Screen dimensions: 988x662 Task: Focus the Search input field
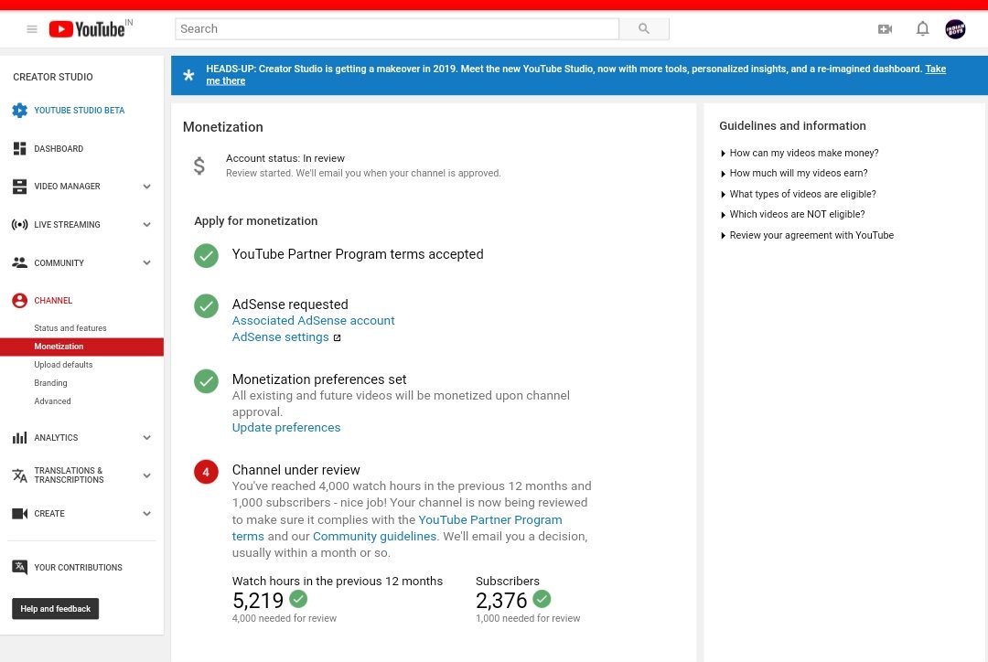pyautogui.click(x=397, y=29)
